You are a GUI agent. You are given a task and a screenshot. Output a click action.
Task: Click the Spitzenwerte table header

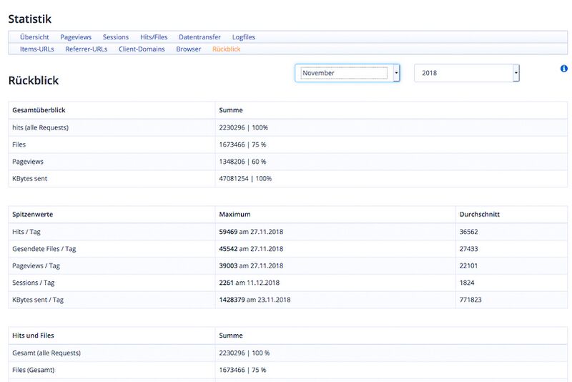click(x=32, y=215)
